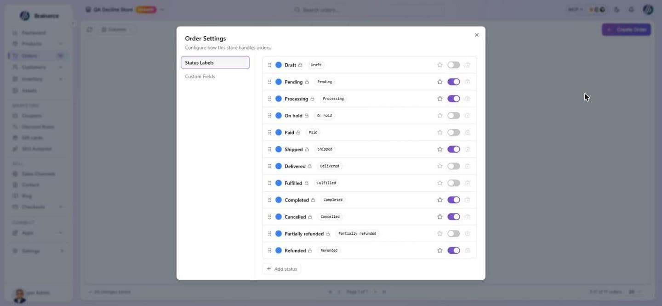Star the Shipped status row
The image size is (662, 306).
click(x=439, y=149)
